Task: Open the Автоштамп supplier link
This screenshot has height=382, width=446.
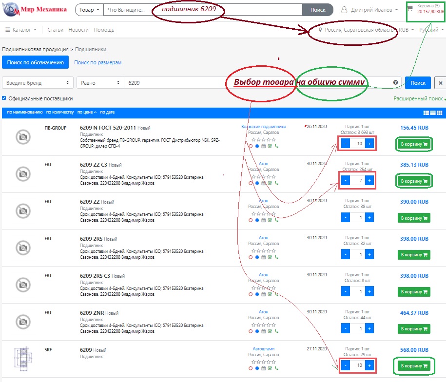Action: (x=263, y=348)
